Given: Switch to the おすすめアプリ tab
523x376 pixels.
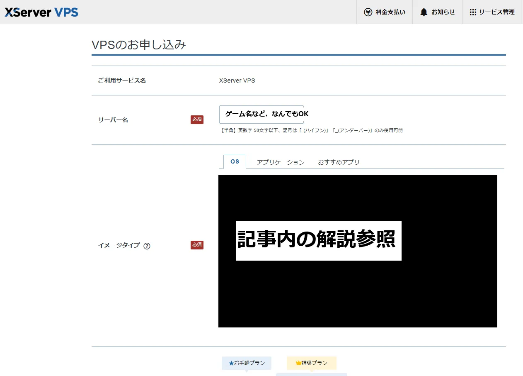Looking at the screenshot, I should (339, 162).
